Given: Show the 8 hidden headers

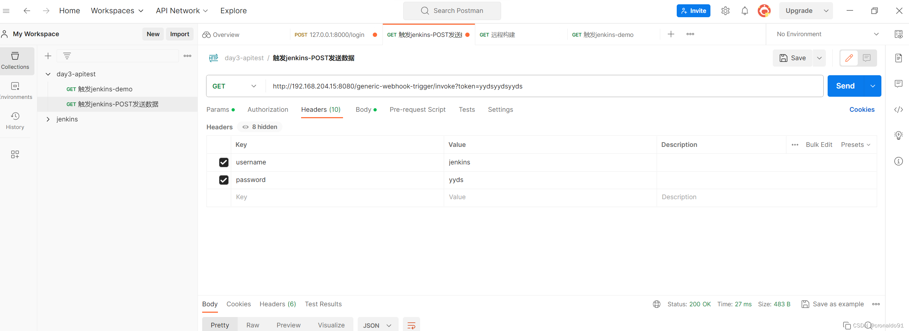Looking at the screenshot, I should (260, 127).
